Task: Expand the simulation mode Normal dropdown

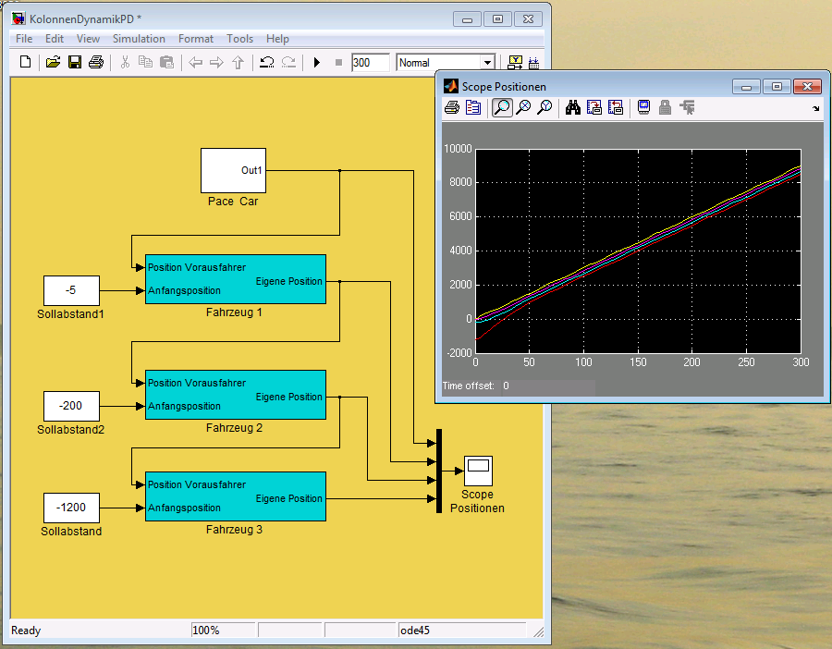Action: pos(487,63)
